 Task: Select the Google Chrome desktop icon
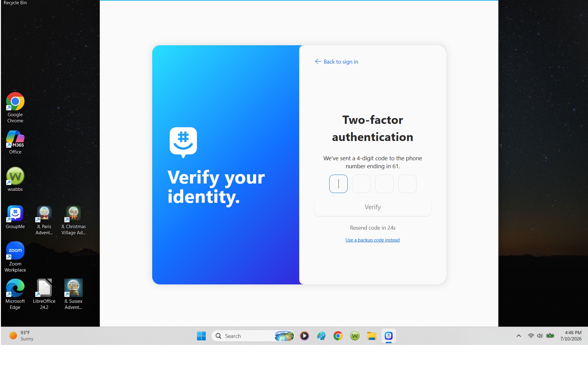pyautogui.click(x=15, y=108)
